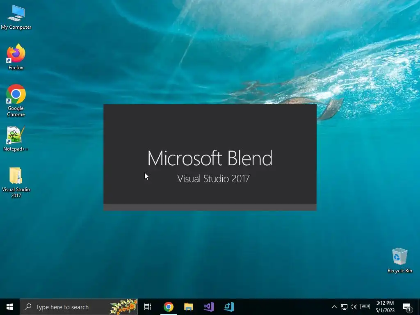Click the Microsoft Blend splash screen
420x315 pixels.
tap(210, 157)
